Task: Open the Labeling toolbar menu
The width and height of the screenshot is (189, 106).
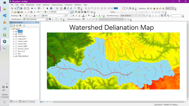Action: 142,8
